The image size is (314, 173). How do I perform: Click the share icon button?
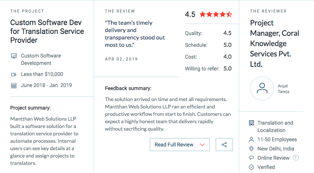(224, 145)
